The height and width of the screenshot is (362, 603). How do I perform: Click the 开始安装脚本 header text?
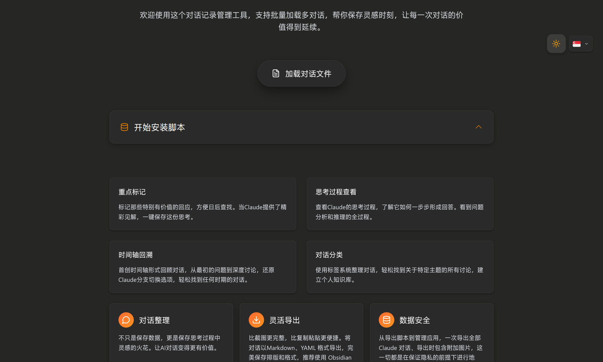coord(159,127)
